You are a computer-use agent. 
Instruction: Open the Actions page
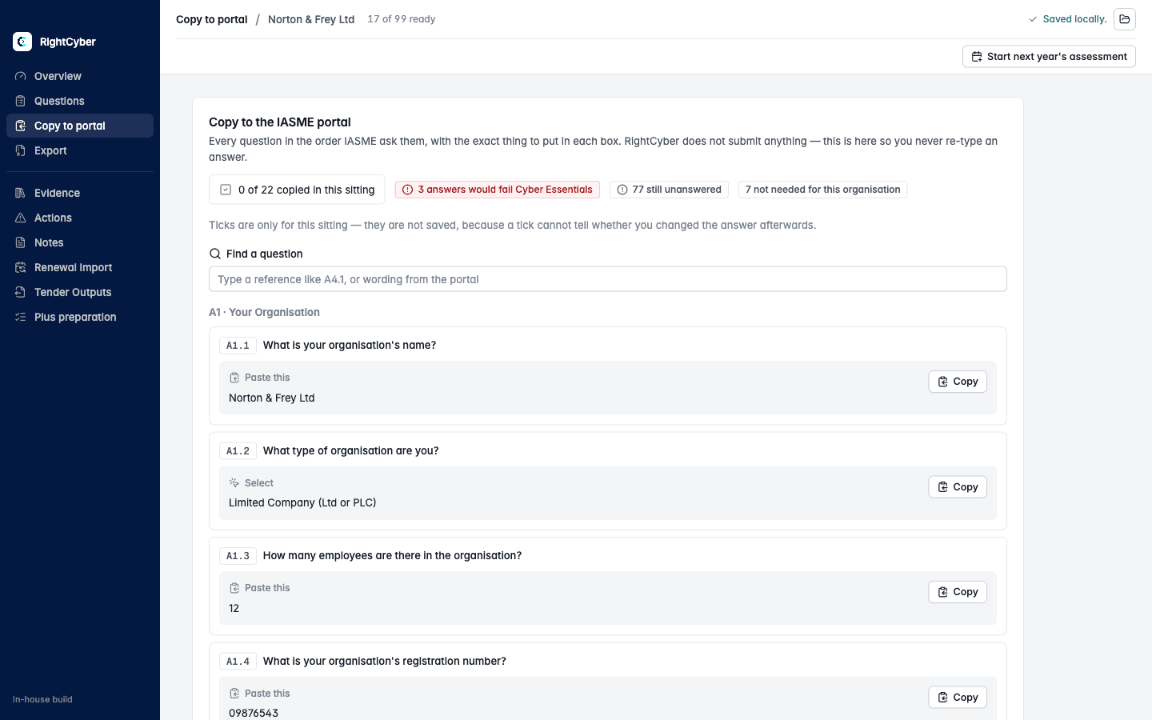pyautogui.click(x=80, y=218)
